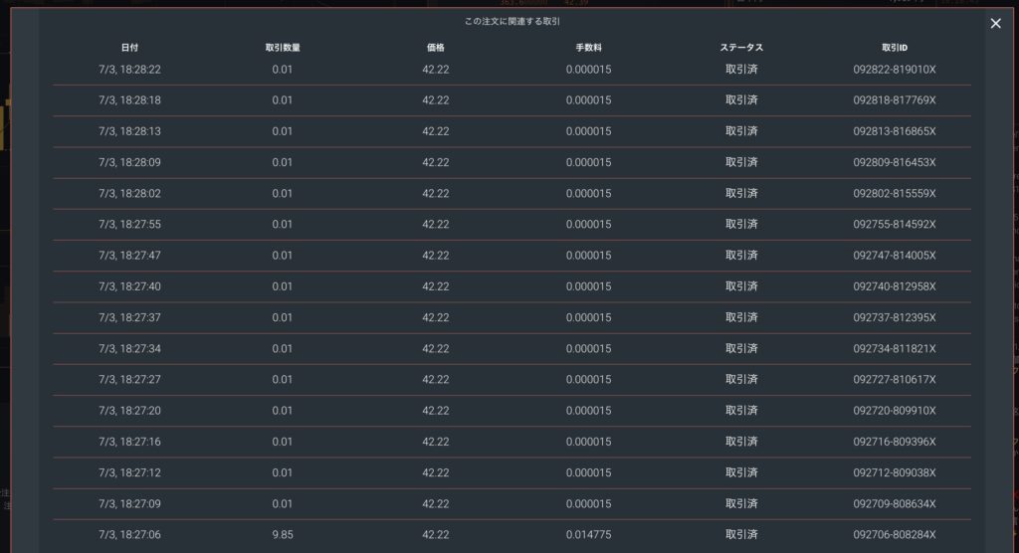The width and height of the screenshot is (1019, 553).
Task: Close the related trades dialog
Action: tap(995, 24)
